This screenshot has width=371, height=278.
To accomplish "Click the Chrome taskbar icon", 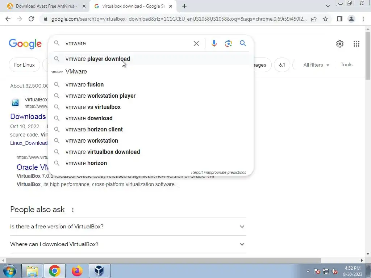I will pos(55,271).
